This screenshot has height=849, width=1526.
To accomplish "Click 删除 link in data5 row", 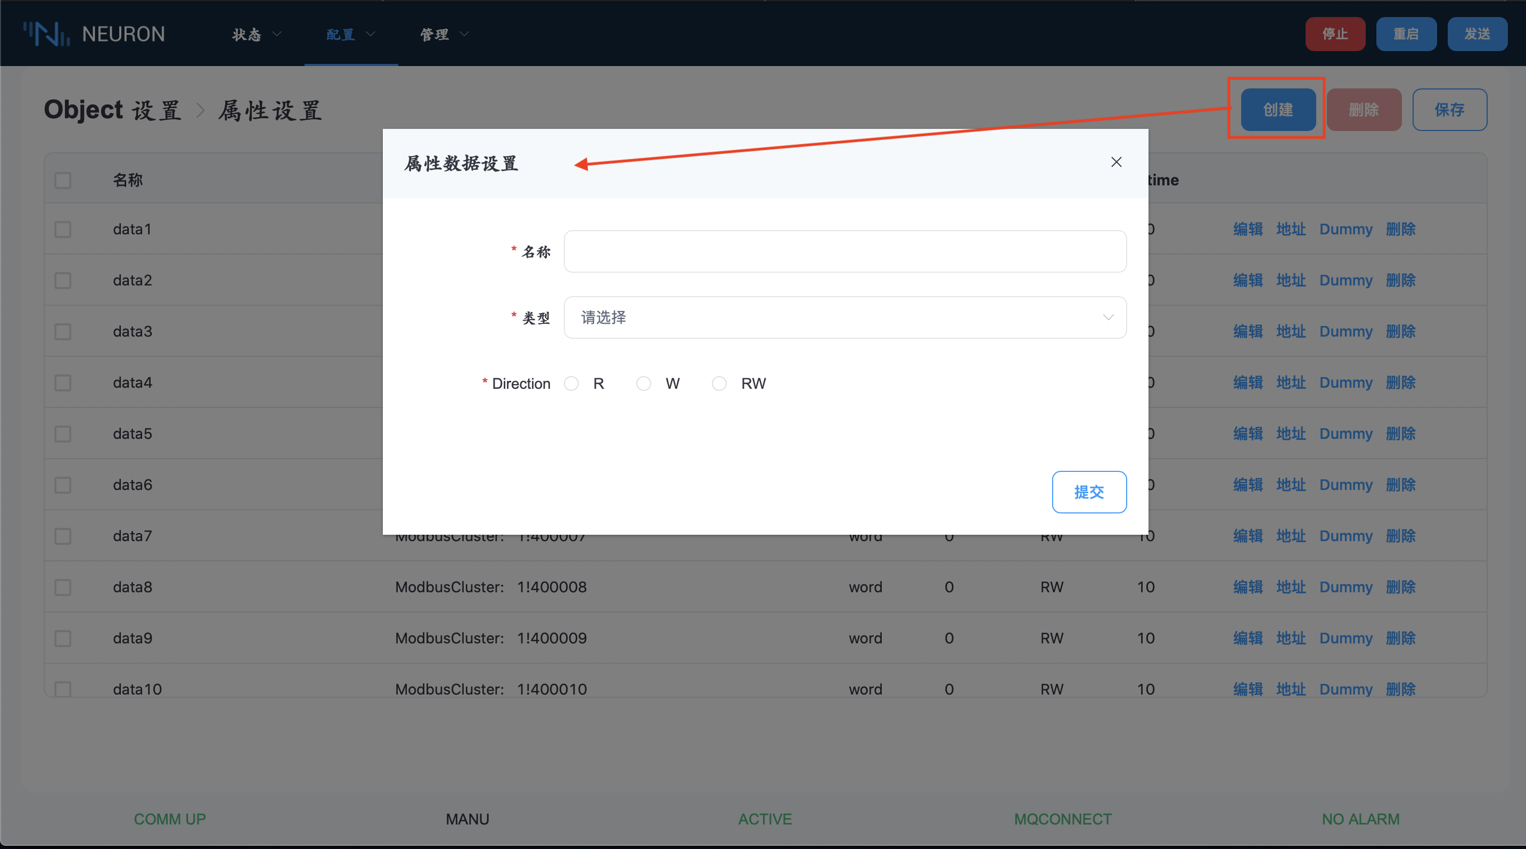I will click(1400, 434).
